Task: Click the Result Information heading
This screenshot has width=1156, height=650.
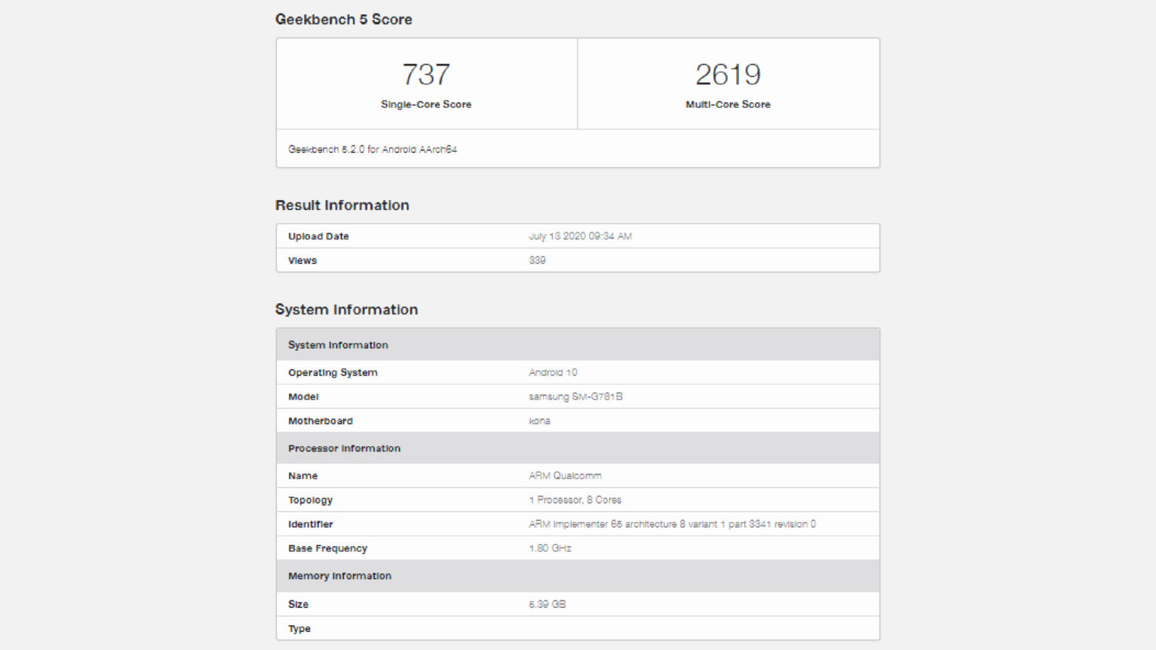Action: pos(342,205)
